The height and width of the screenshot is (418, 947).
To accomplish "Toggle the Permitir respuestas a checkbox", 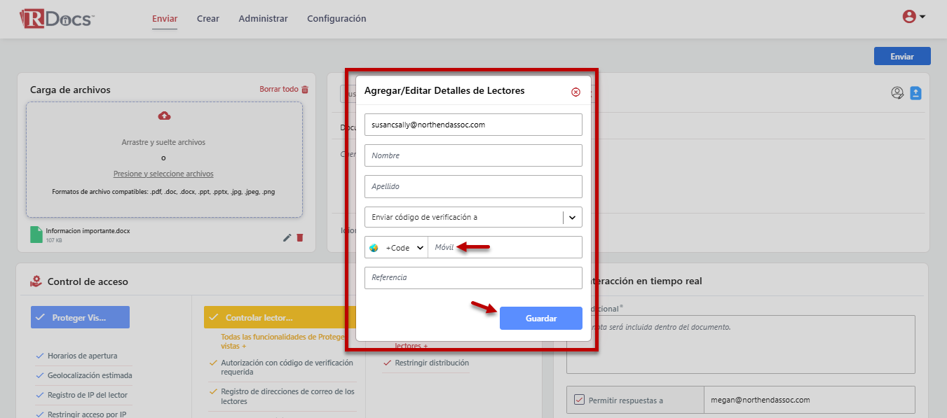I will pos(579,400).
